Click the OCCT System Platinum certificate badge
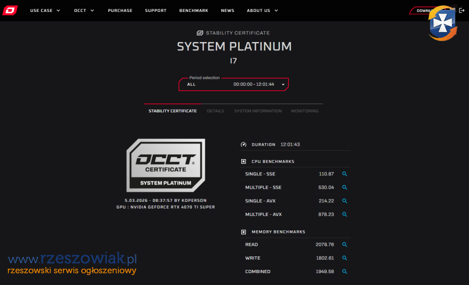 point(166,165)
